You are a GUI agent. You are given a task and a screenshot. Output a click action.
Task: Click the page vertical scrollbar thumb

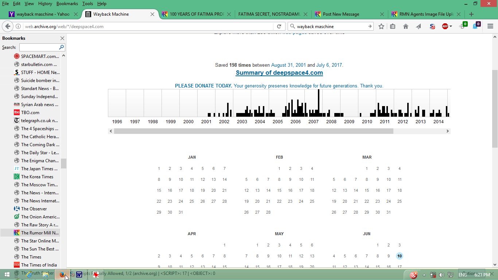(x=495, y=109)
